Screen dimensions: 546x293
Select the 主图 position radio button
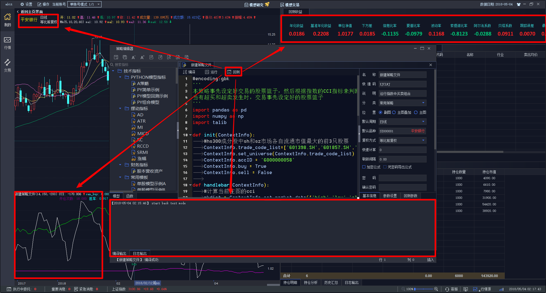coord(416,112)
